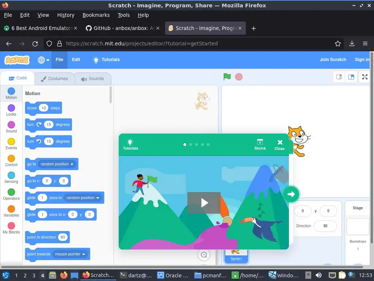Open the terminal dartz window in taskbar
This screenshot has height=281, width=374.
click(136, 276)
